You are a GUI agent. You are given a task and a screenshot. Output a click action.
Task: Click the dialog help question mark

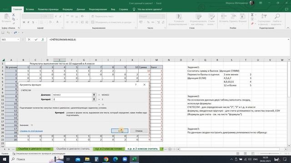click(x=135, y=85)
